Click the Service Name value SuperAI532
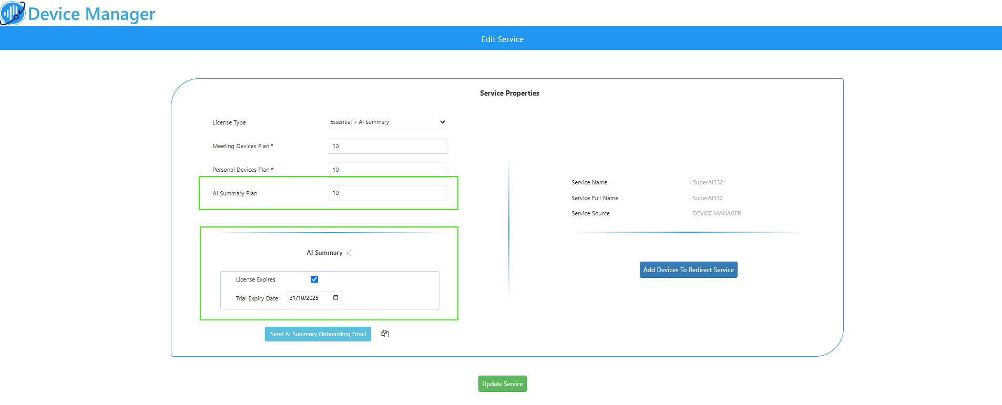This screenshot has width=1002, height=405. tap(708, 182)
